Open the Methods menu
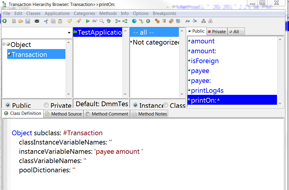The image size is (289, 190). 108,13
